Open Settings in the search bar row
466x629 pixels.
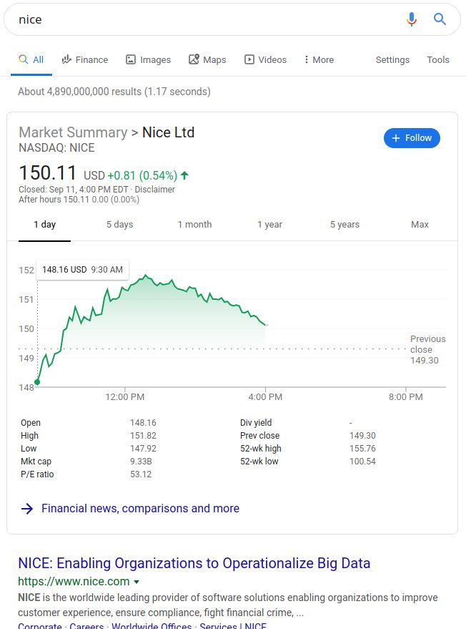point(392,60)
